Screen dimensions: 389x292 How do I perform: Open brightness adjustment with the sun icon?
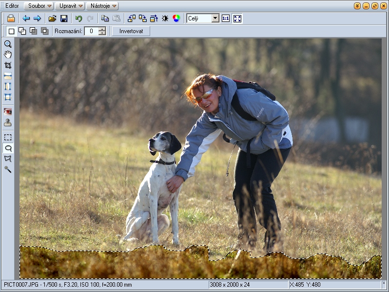(165, 18)
